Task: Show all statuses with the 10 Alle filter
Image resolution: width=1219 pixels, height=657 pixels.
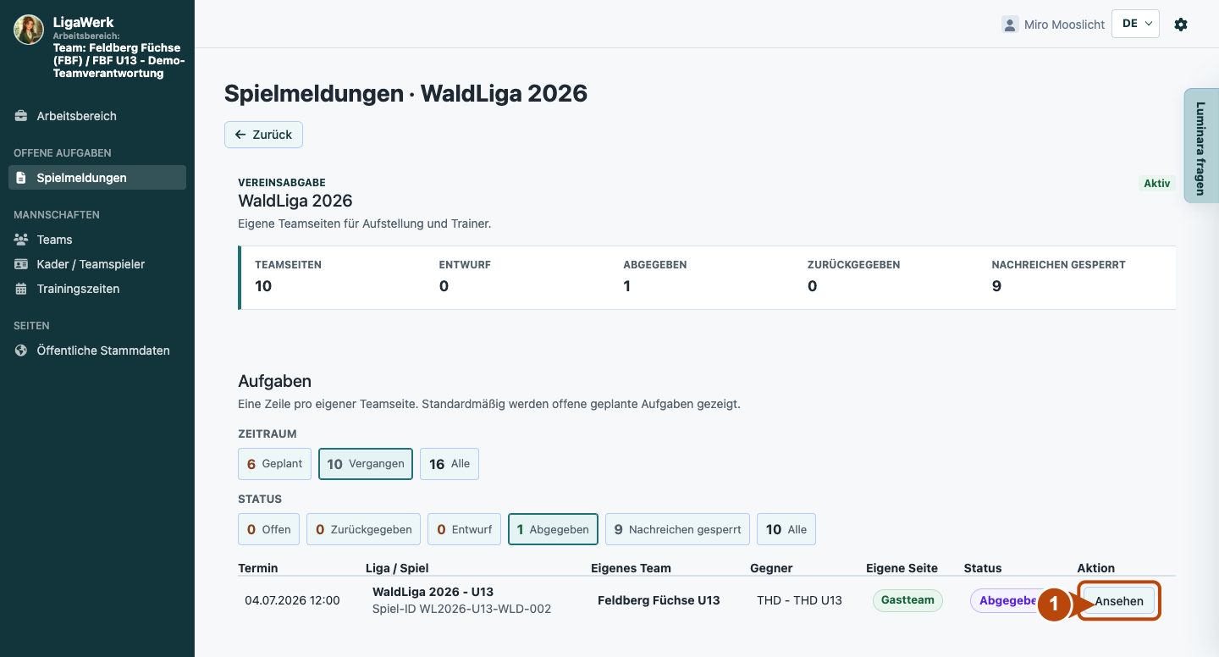Action: pos(786,529)
